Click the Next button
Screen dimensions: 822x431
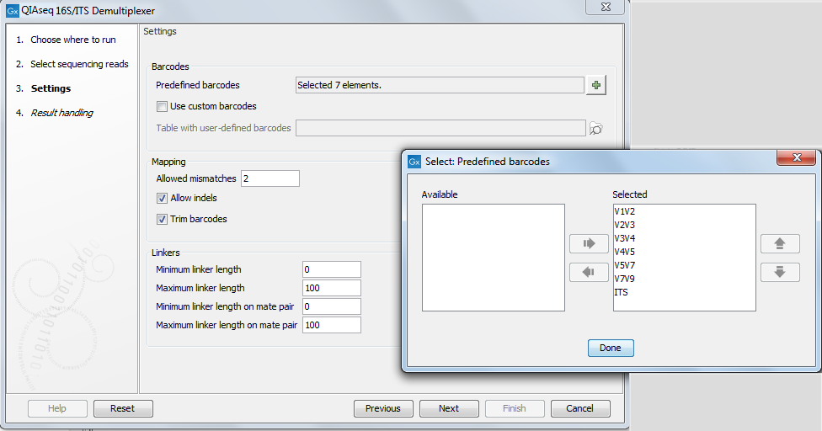449,408
